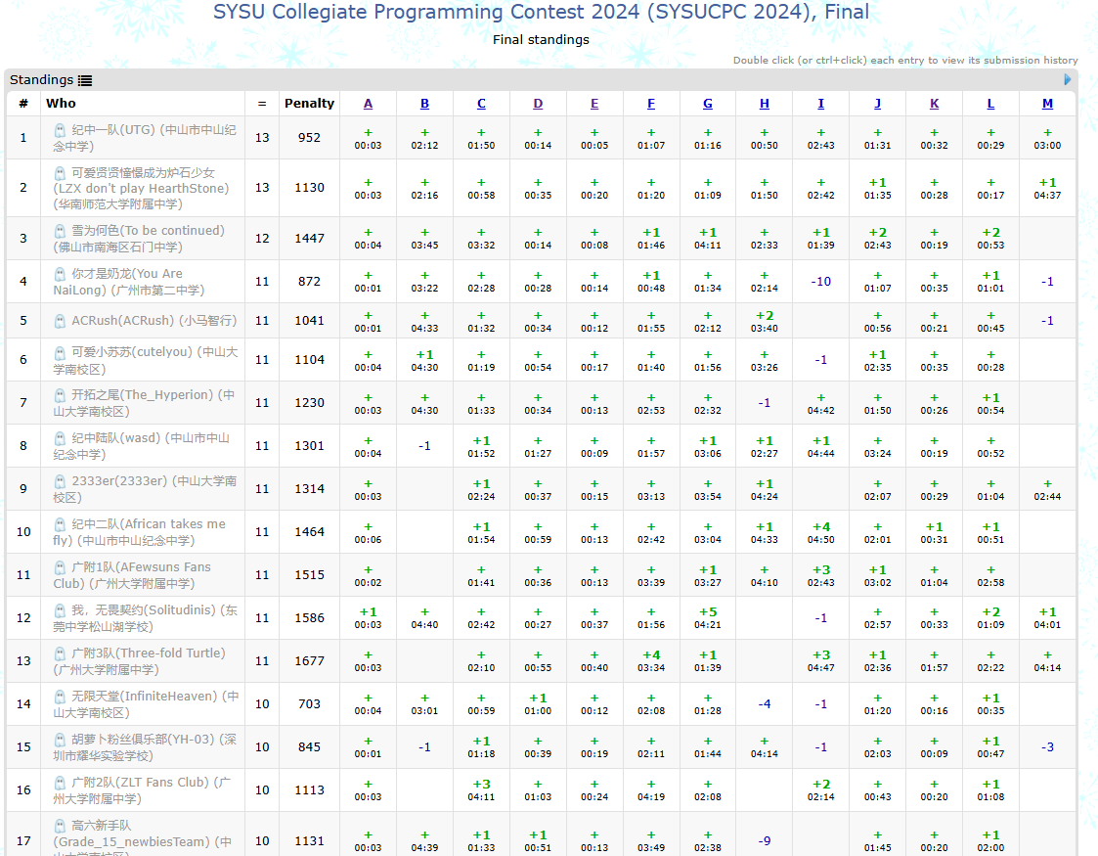
Task: Click the blue arrow in the Standings header bar
Action: [x=1067, y=79]
